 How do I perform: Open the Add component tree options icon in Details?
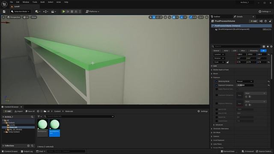261,21
